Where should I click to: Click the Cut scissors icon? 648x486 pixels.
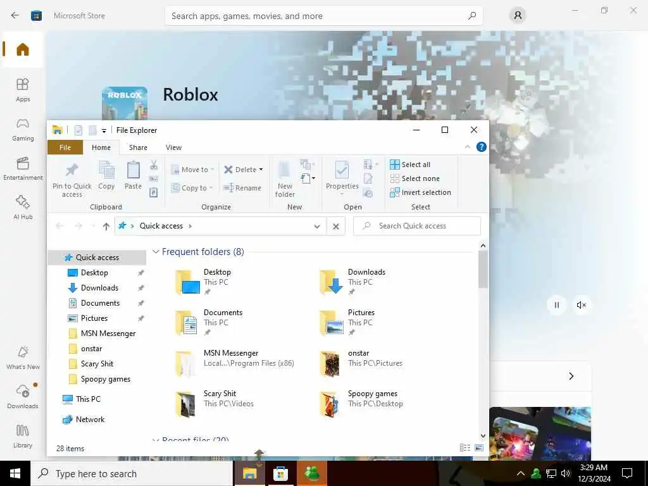click(154, 165)
